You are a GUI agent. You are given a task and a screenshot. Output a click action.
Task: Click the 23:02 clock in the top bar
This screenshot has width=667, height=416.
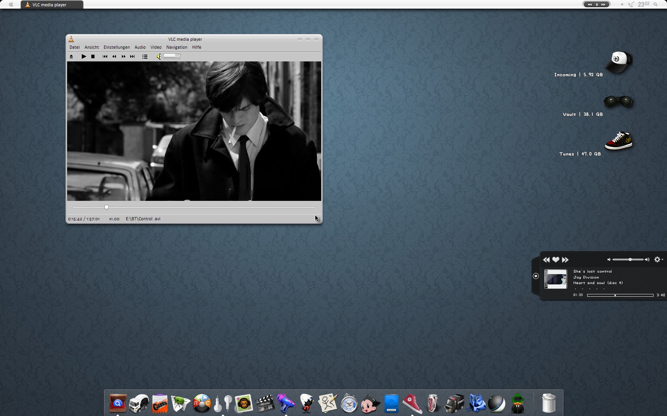click(644, 4)
